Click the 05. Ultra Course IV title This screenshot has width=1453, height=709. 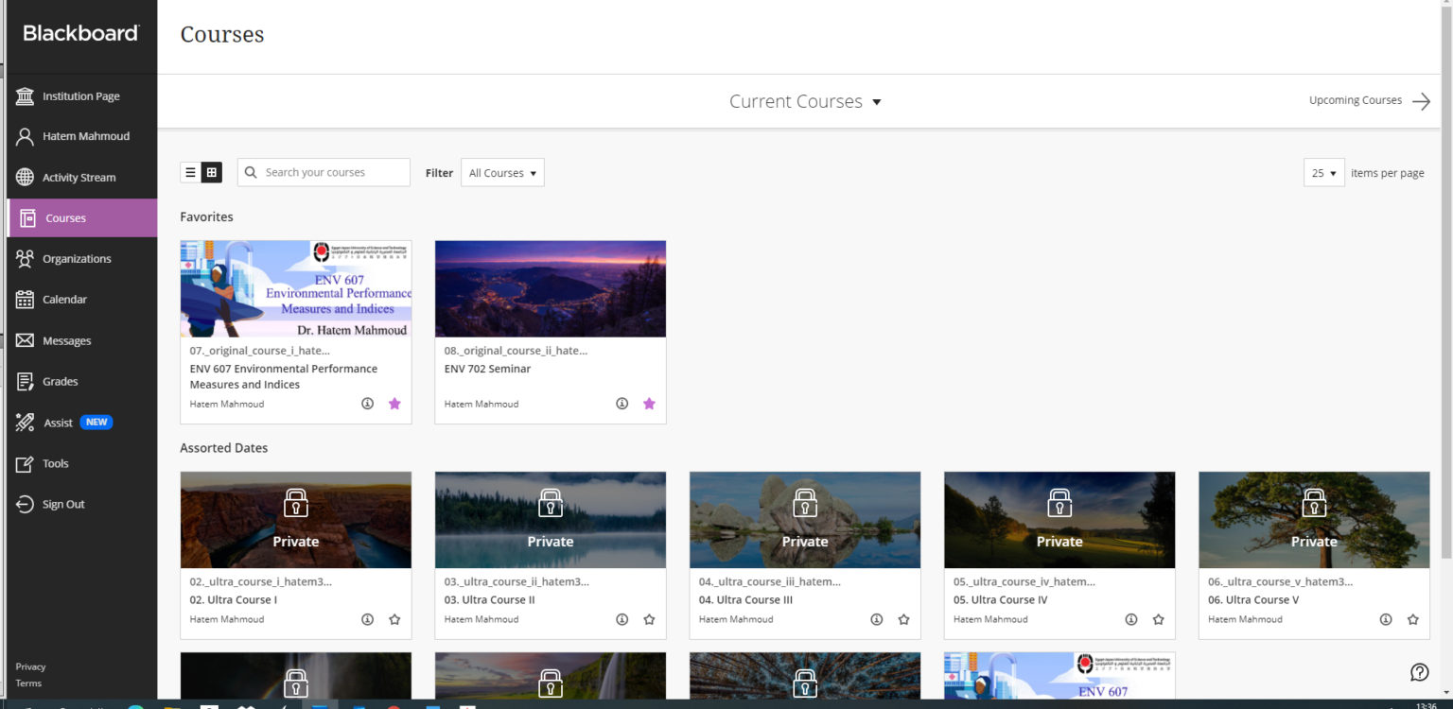click(x=1001, y=600)
